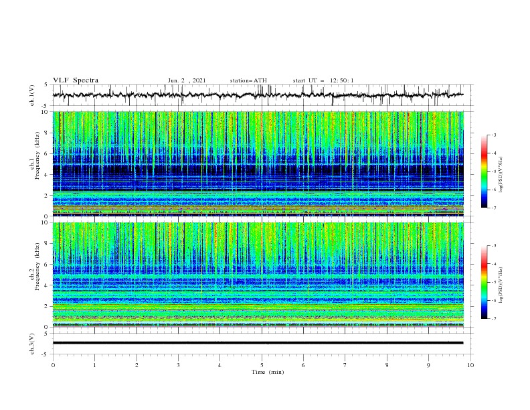
Task: Click the ch.2 spectrogram color scale bar
Action: click(484, 282)
